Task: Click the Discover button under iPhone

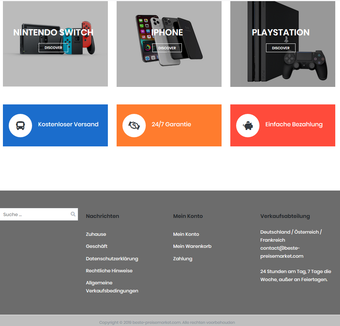Action: (167, 48)
